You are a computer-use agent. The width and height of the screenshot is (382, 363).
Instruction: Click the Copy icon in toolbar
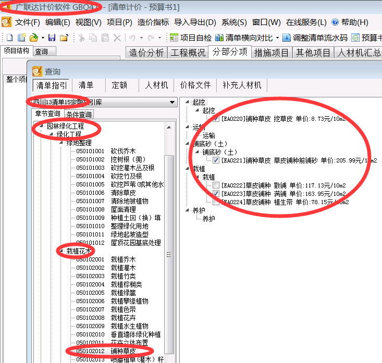point(93,37)
